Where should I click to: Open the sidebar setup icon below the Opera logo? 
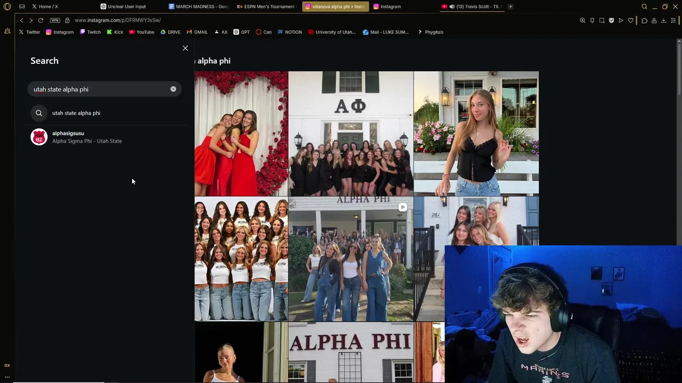7,31
